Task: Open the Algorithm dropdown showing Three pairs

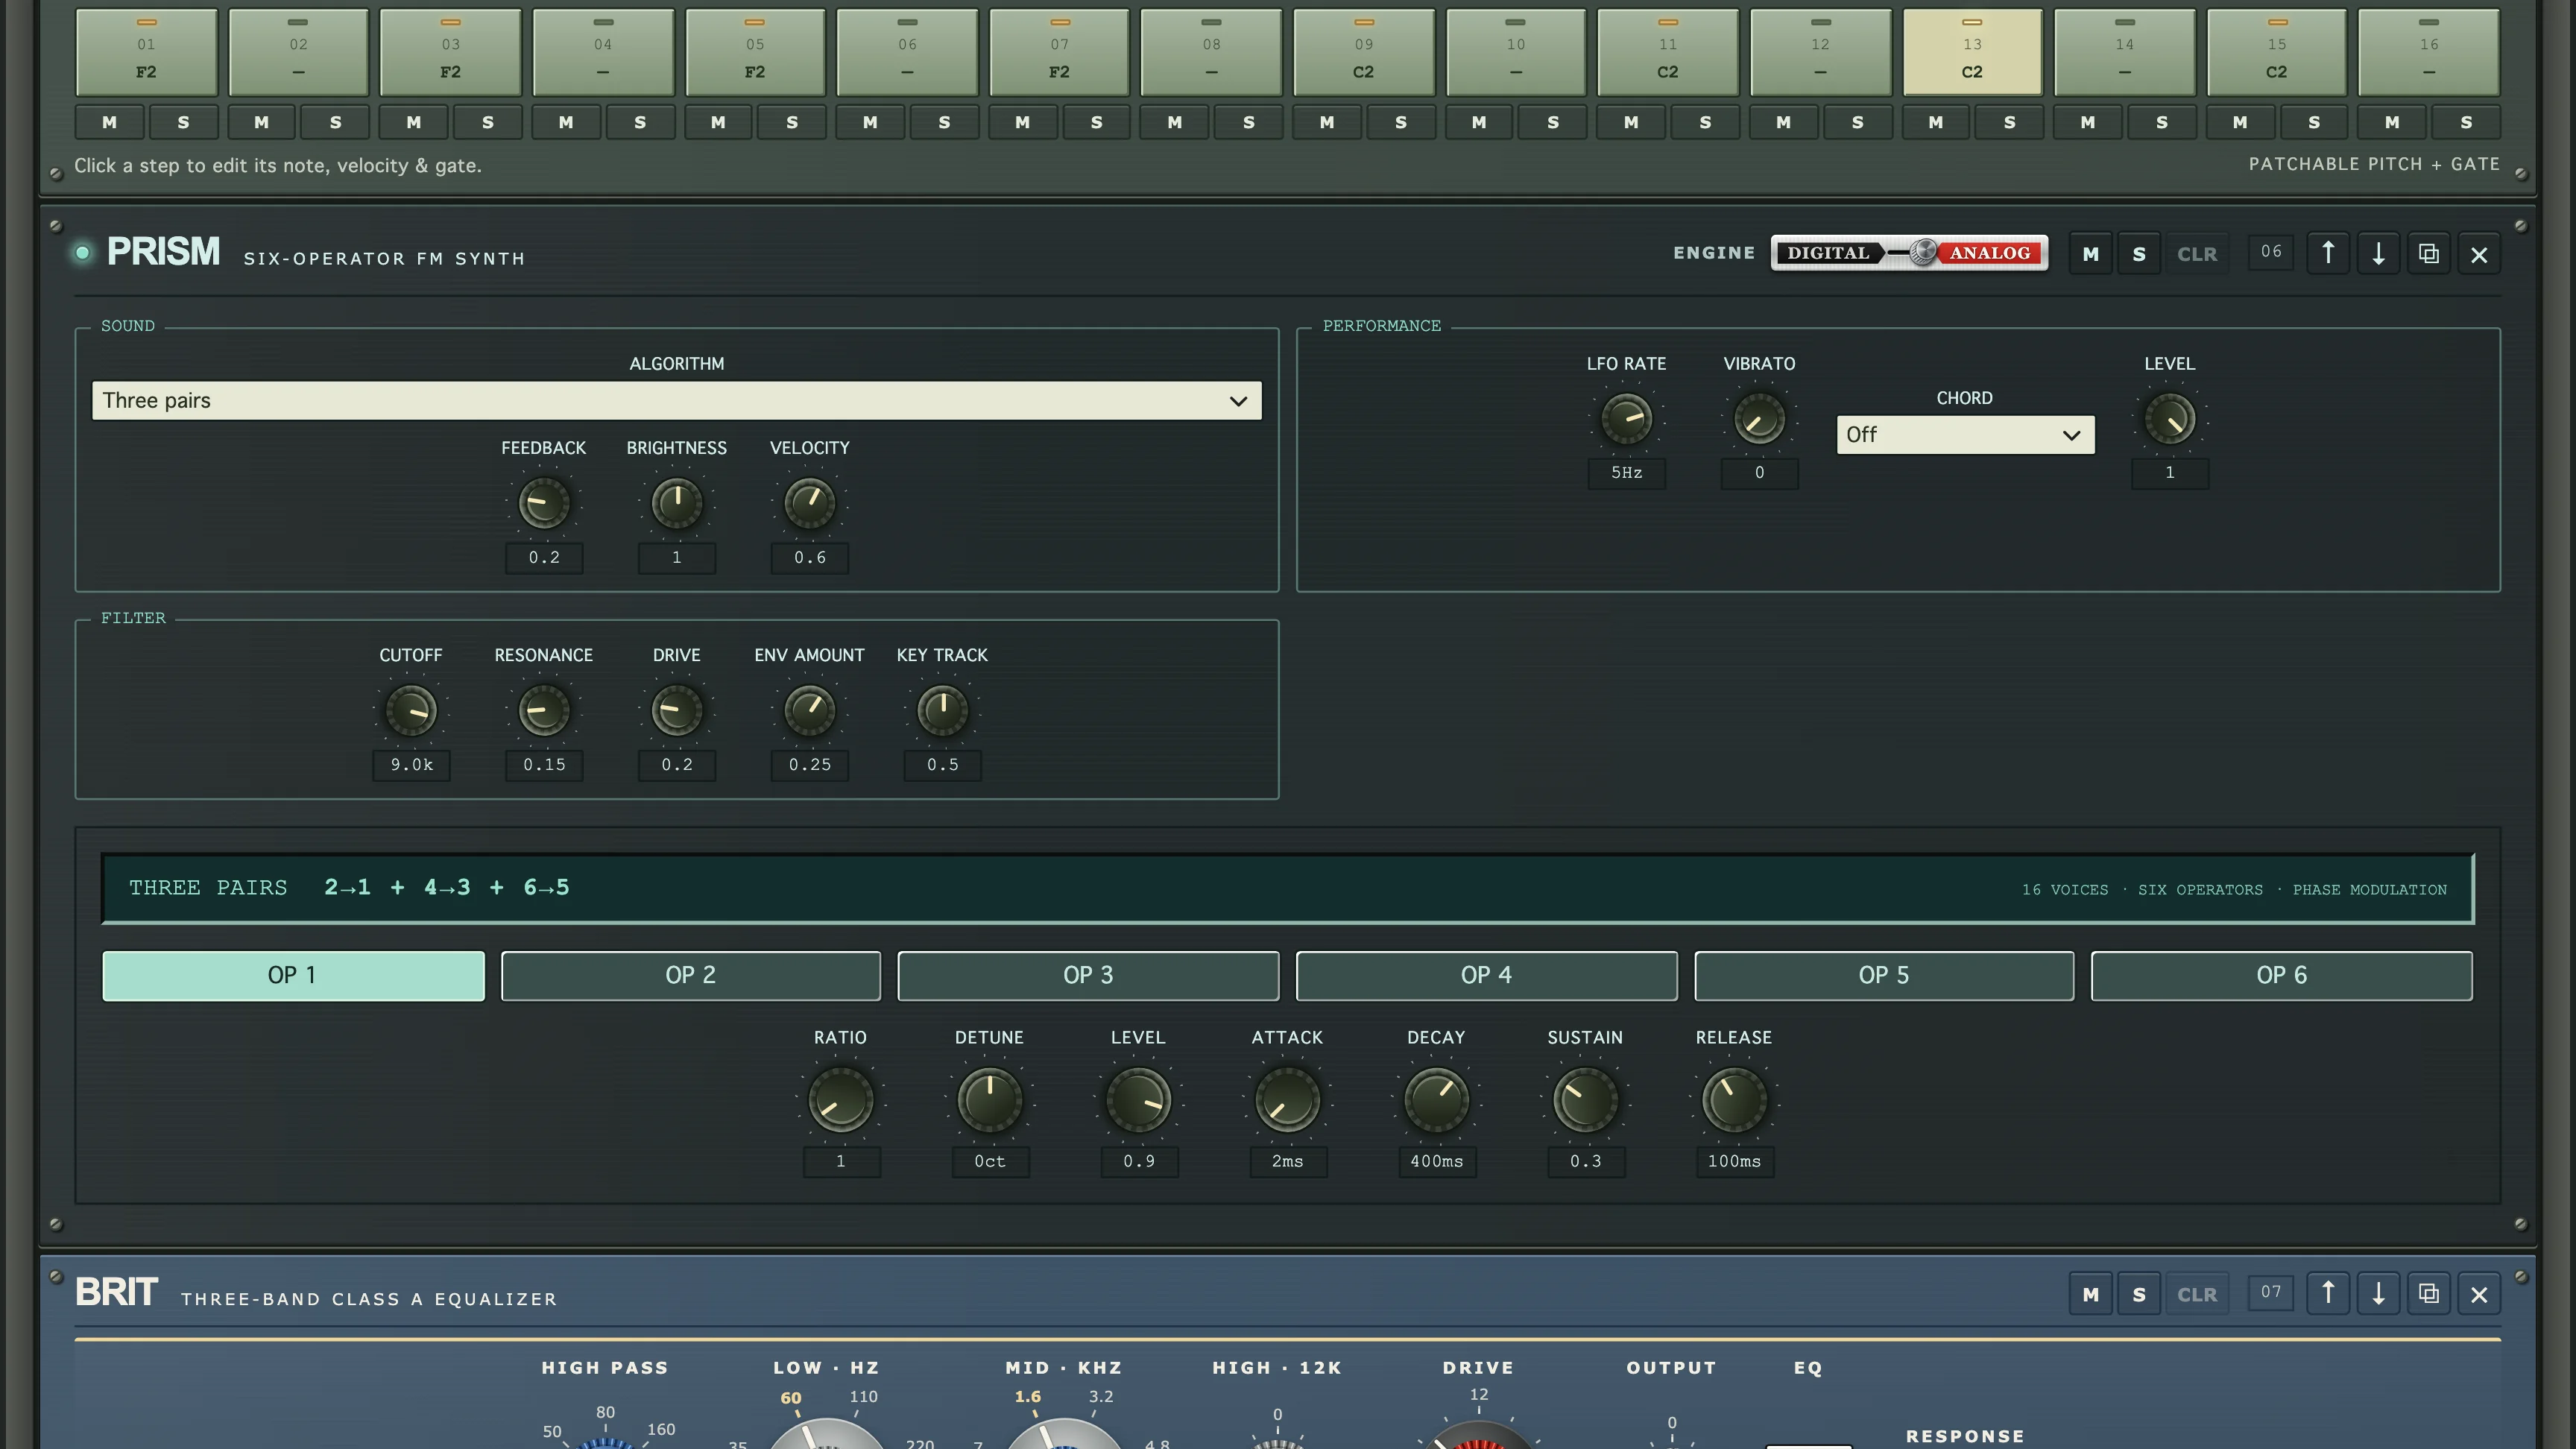Action: pyautogui.click(x=676, y=400)
